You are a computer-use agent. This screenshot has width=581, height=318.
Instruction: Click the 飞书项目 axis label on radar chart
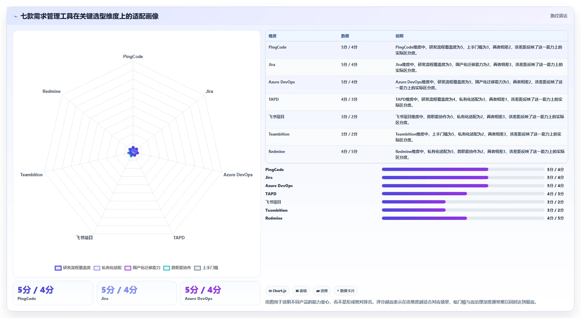pyautogui.click(x=84, y=238)
